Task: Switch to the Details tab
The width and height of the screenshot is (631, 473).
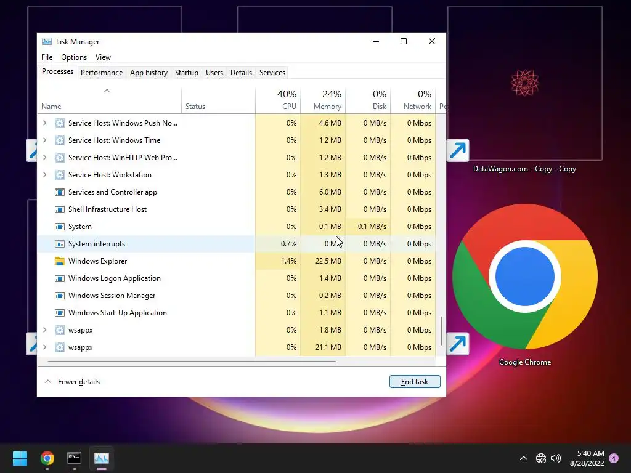Action: coord(241,73)
